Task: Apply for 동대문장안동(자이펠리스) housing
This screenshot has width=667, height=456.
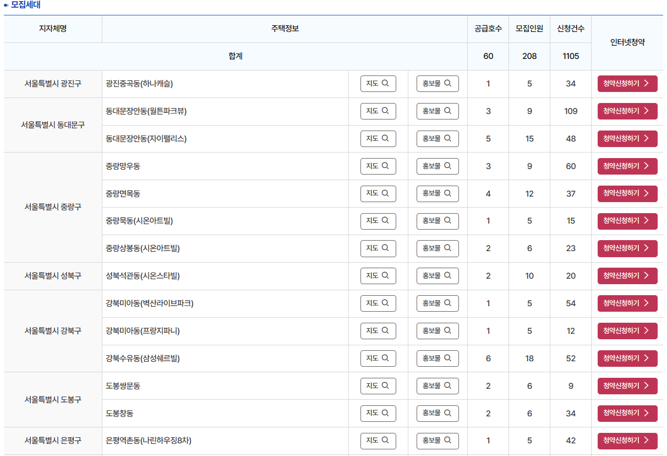Action: (x=627, y=139)
